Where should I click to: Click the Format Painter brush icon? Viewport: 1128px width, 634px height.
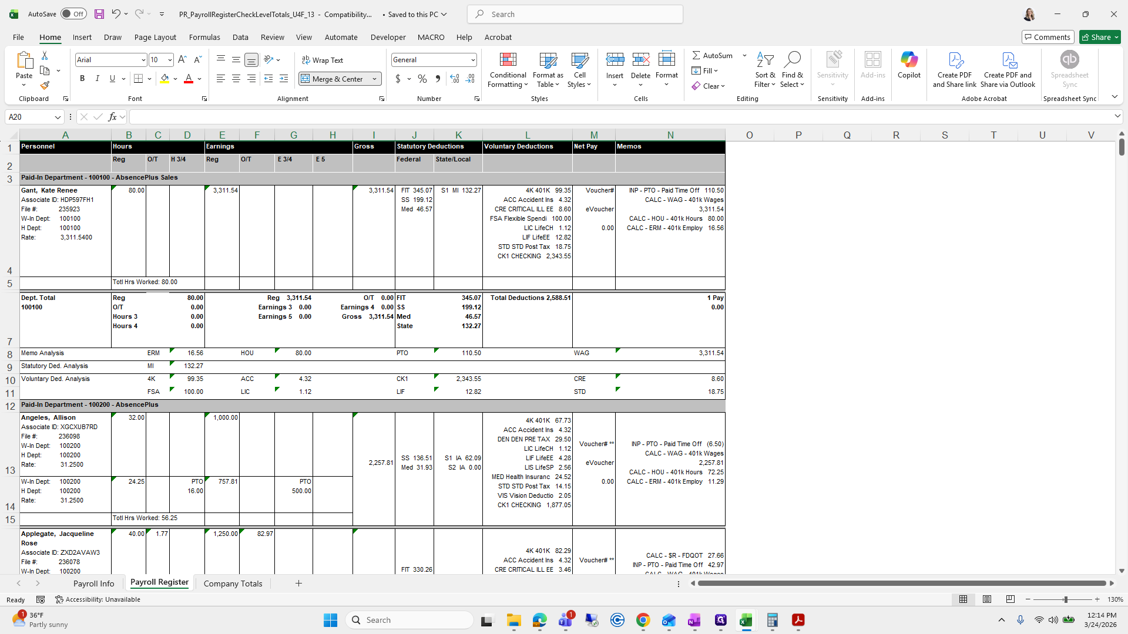coord(45,86)
